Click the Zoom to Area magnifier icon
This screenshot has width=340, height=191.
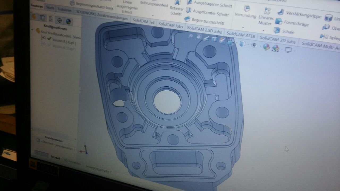click(198, 37)
